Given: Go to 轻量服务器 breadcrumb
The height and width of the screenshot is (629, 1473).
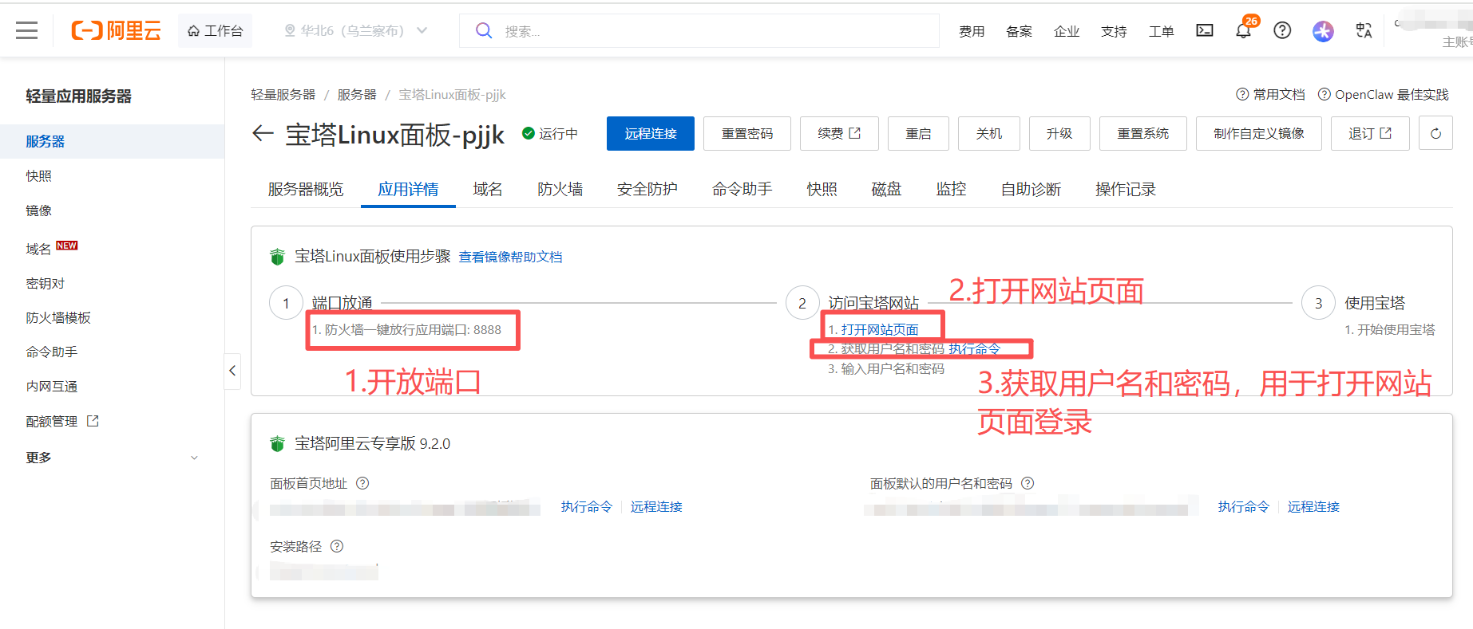Looking at the screenshot, I should click(x=283, y=94).
